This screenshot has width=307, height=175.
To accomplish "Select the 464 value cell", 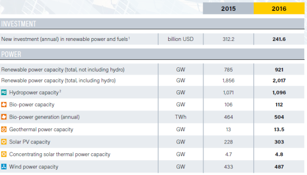I will (x=228, y=117).
